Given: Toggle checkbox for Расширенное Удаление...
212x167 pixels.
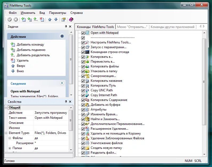Looking at the screenshot, I should tap(83, 129).
